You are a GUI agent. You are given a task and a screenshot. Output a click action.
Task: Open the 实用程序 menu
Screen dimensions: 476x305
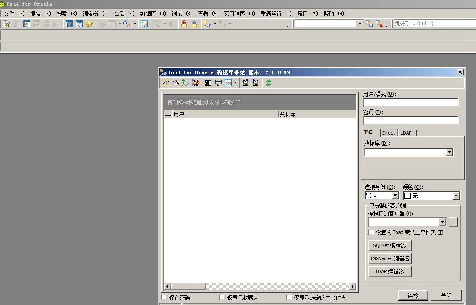click(x=239, y=14)
